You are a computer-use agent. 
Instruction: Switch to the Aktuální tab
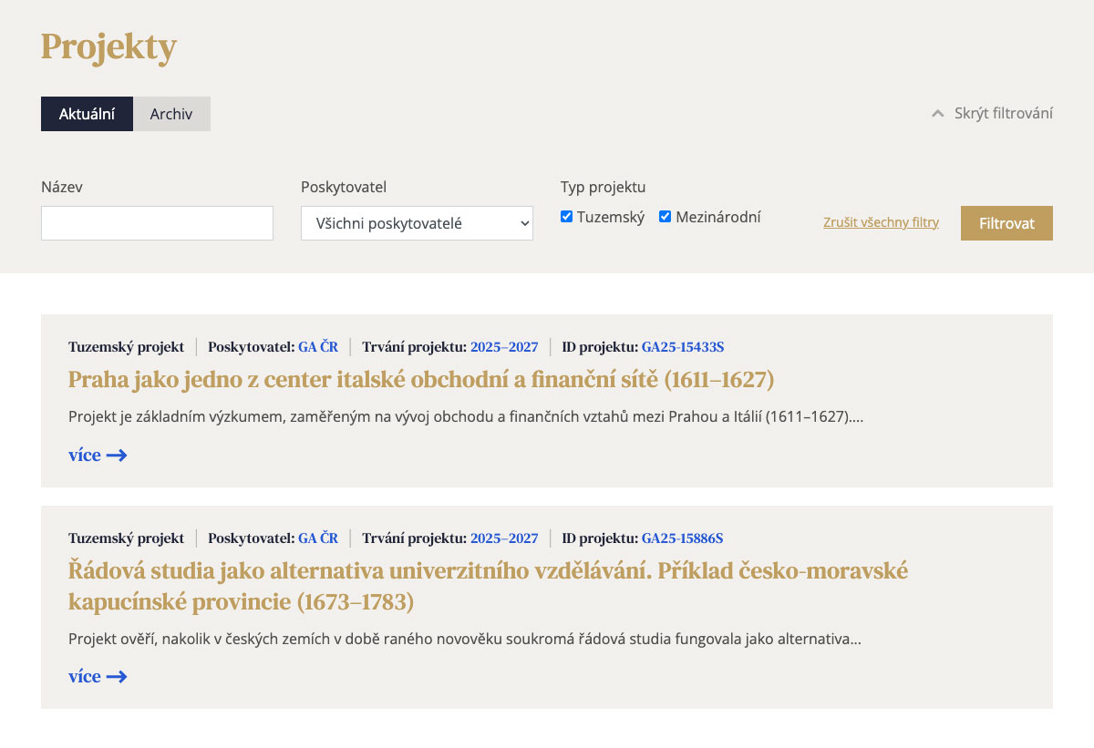click(x=87, y=114)
